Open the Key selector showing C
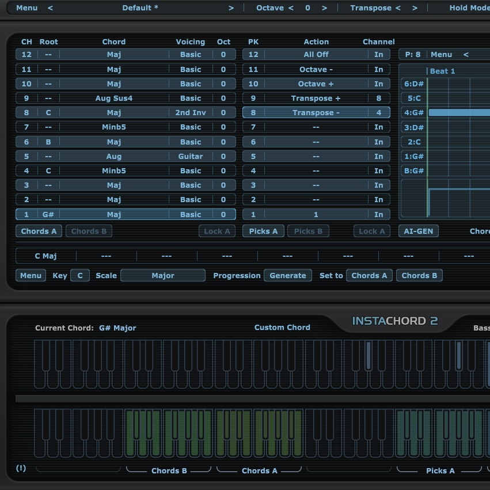This screenshot has height=490, width=490. 80,275
